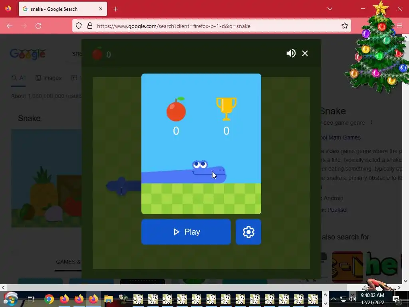The image size is (409, 307).
Task: Switch to Images search results
Action: pos(48,78)
